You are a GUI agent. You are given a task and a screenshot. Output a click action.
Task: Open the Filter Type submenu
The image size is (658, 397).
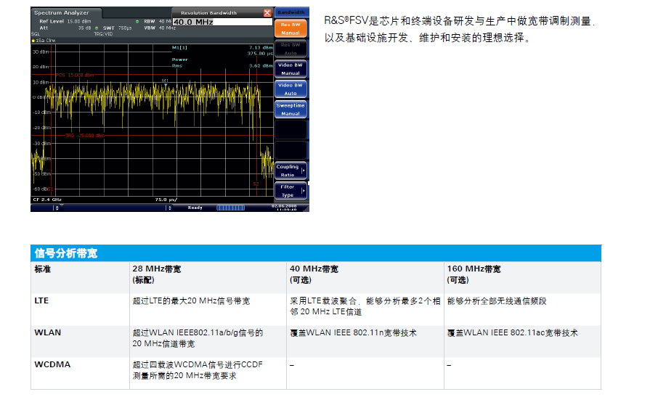pyautogui.click(x=291, y=191)
